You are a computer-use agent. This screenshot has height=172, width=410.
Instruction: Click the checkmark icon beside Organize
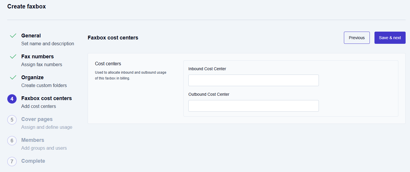(x=13, y=77)
